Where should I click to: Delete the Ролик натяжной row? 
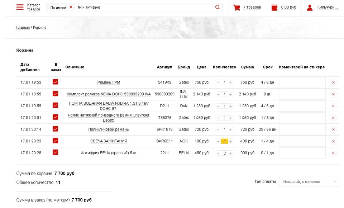[x=333, y=118]
